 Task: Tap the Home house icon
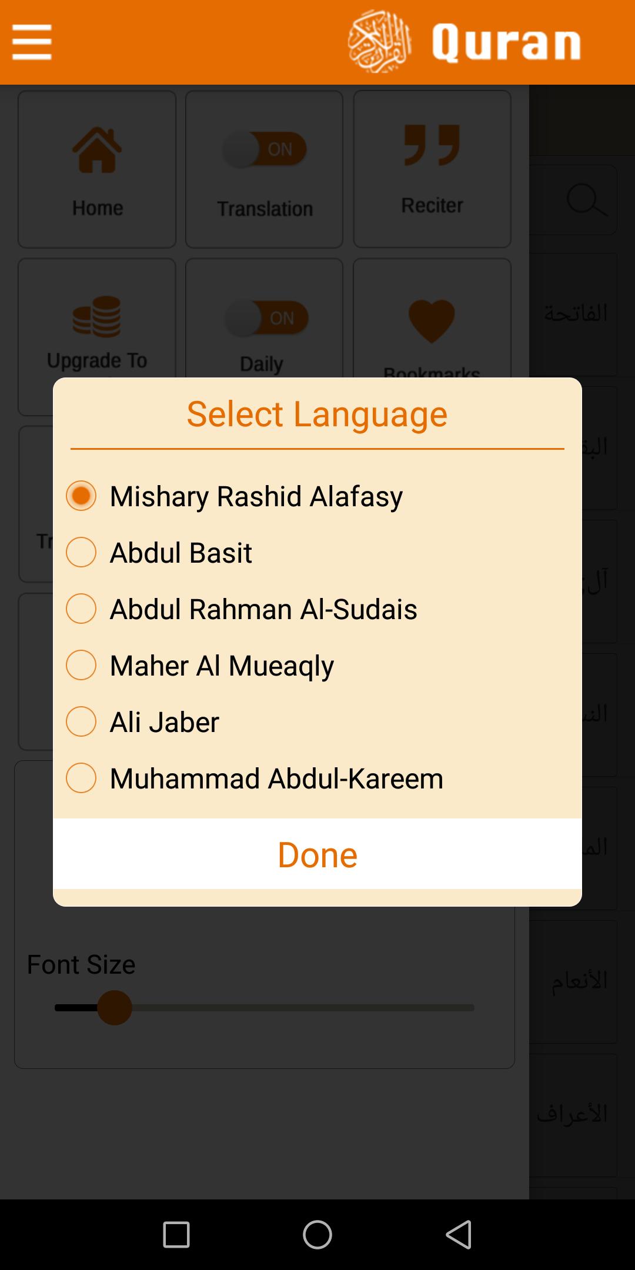[x=97, y=150]
